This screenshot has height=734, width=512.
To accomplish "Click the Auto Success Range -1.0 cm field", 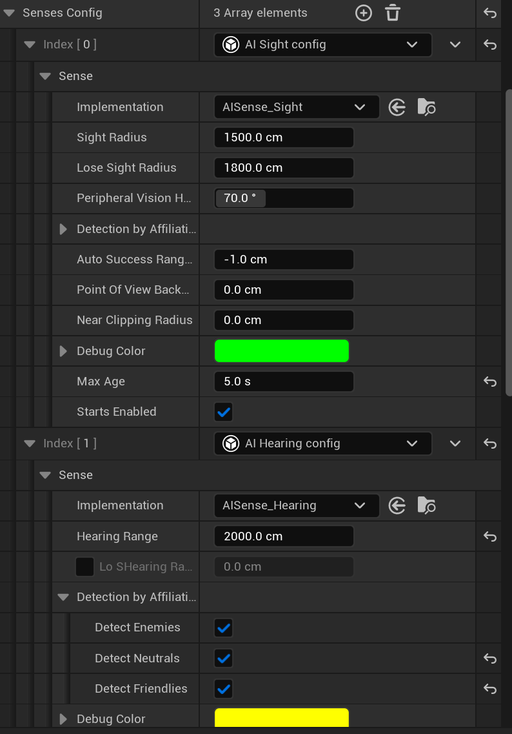I will click(284, 260).
